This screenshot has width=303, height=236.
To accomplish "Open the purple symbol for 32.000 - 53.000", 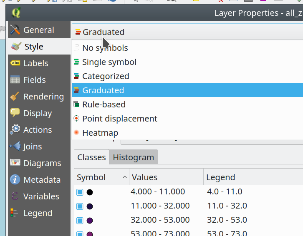I will (90, 221).
